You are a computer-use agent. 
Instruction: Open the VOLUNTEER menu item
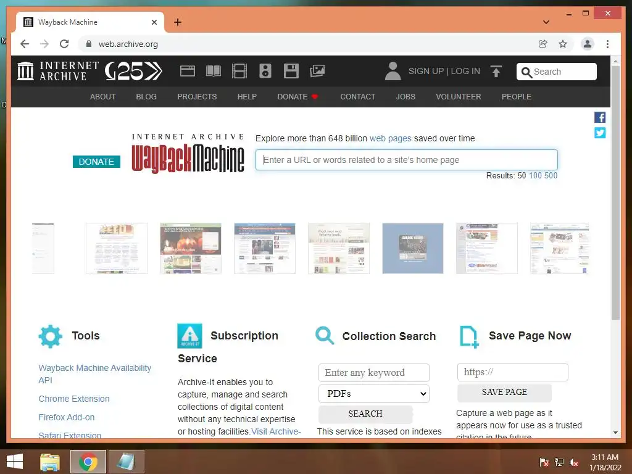(459, 97)
